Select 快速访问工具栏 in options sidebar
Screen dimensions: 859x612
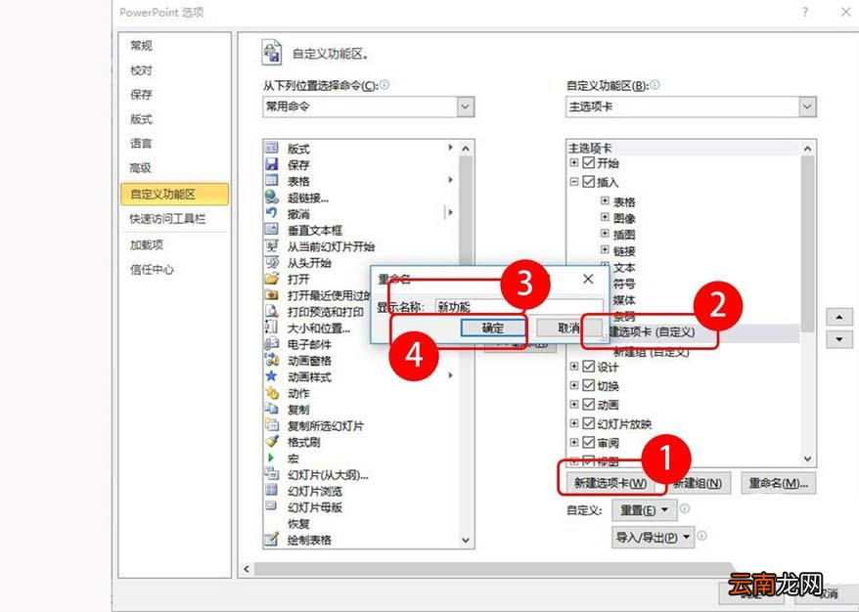[x=167, y=218]
